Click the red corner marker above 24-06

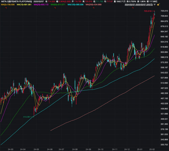tap(55, 8)
